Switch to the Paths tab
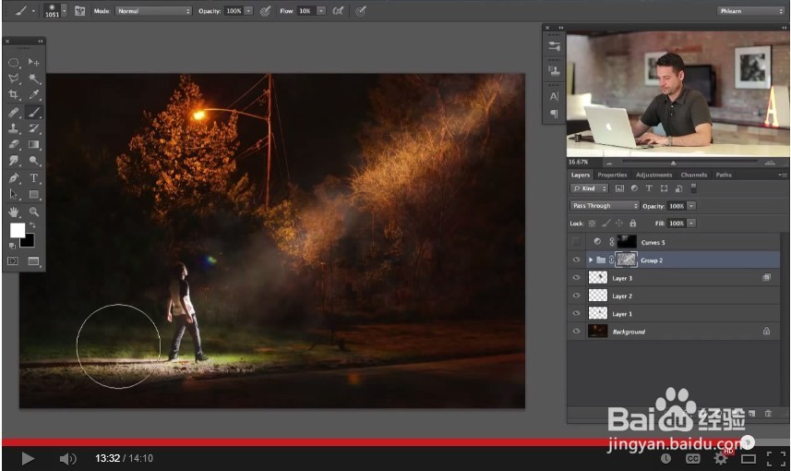 pyautogui.click(x=724, y=175)
